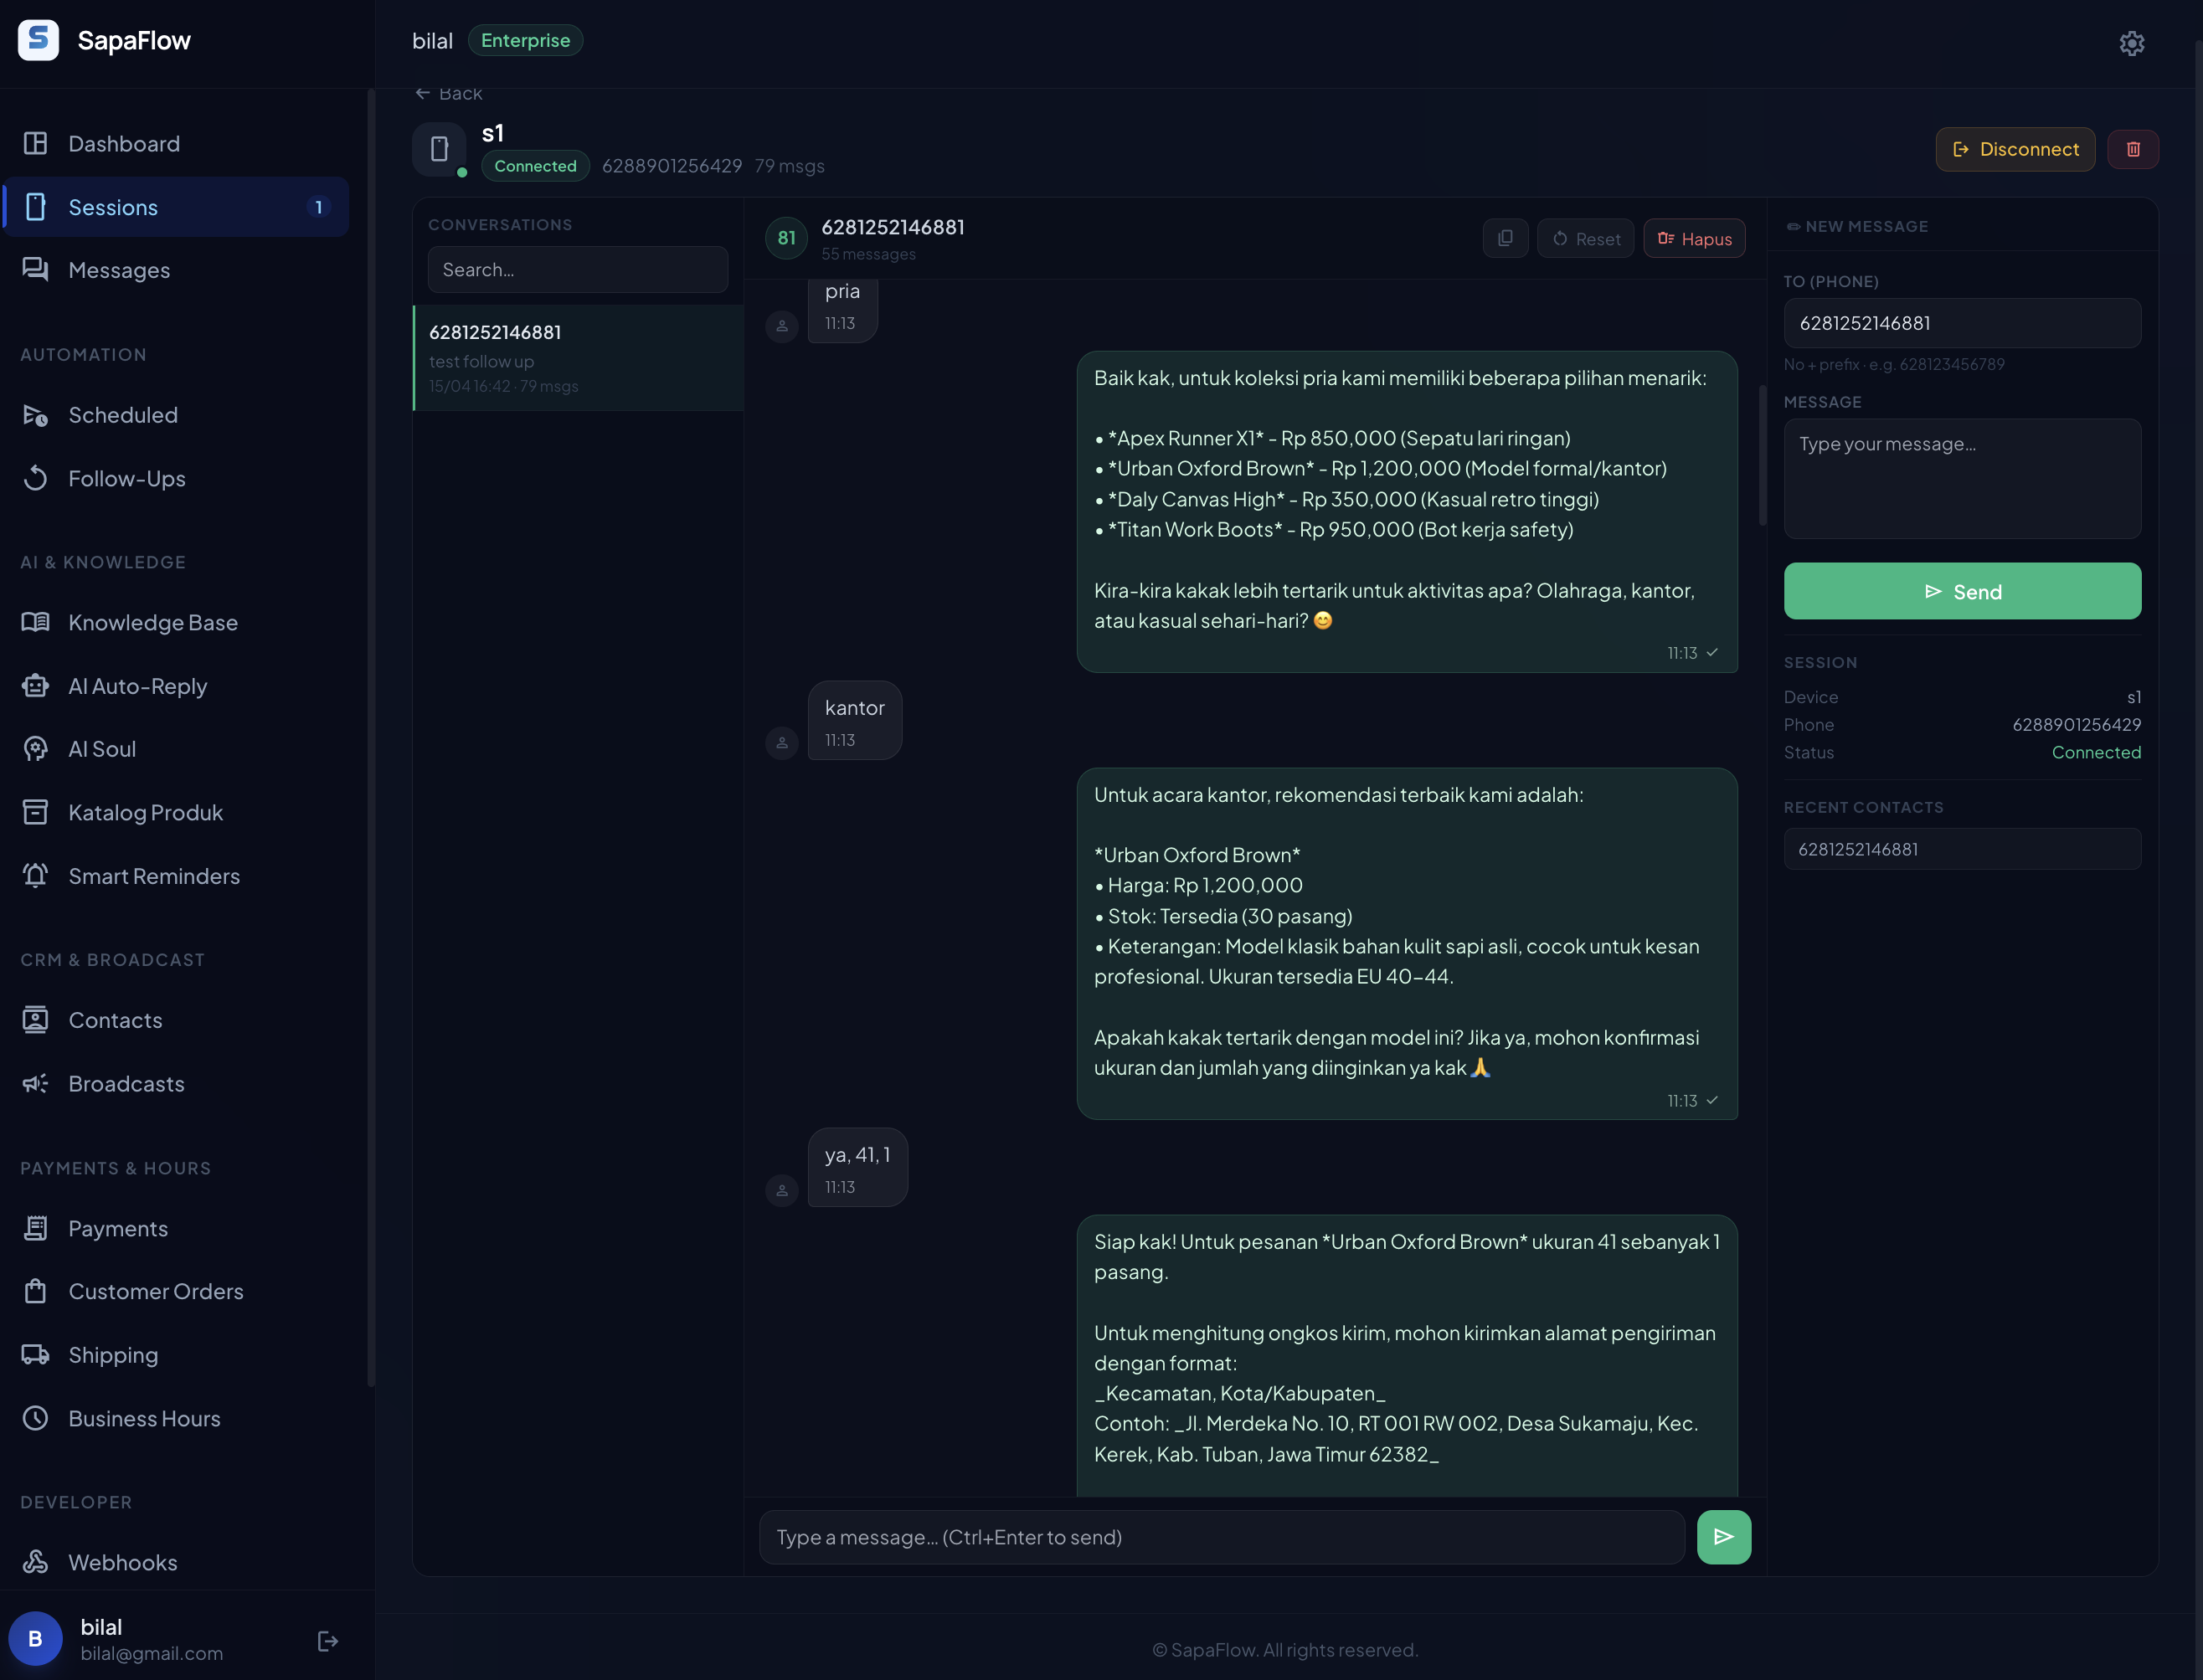The image size is (2203, 1680).
Task: Navigate to Follow-Ups
Action: [126, 478]
